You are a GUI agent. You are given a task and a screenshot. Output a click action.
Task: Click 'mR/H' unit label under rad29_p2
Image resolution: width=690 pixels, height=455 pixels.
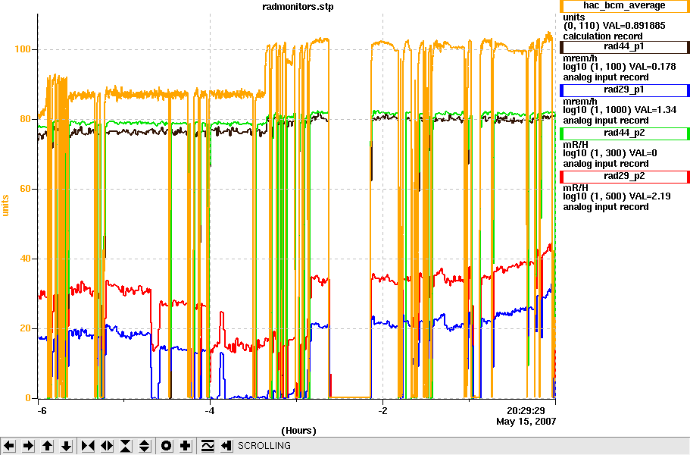pyautogui.click(x=576, y=187)
